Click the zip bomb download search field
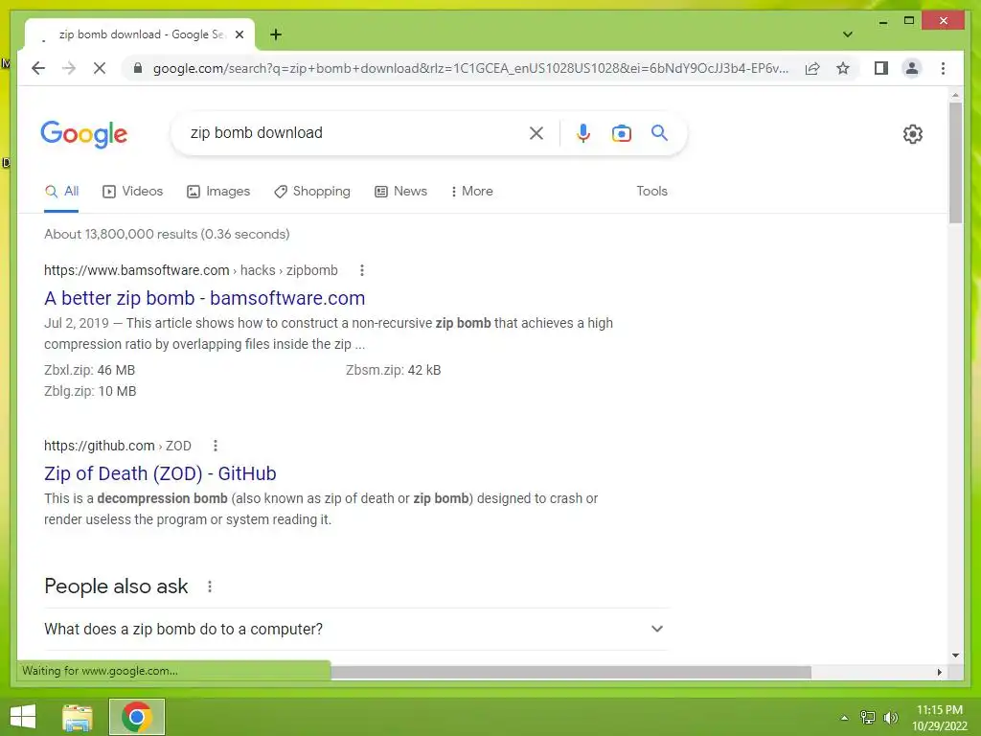This screenshot has width=981, height=736. 354,132
